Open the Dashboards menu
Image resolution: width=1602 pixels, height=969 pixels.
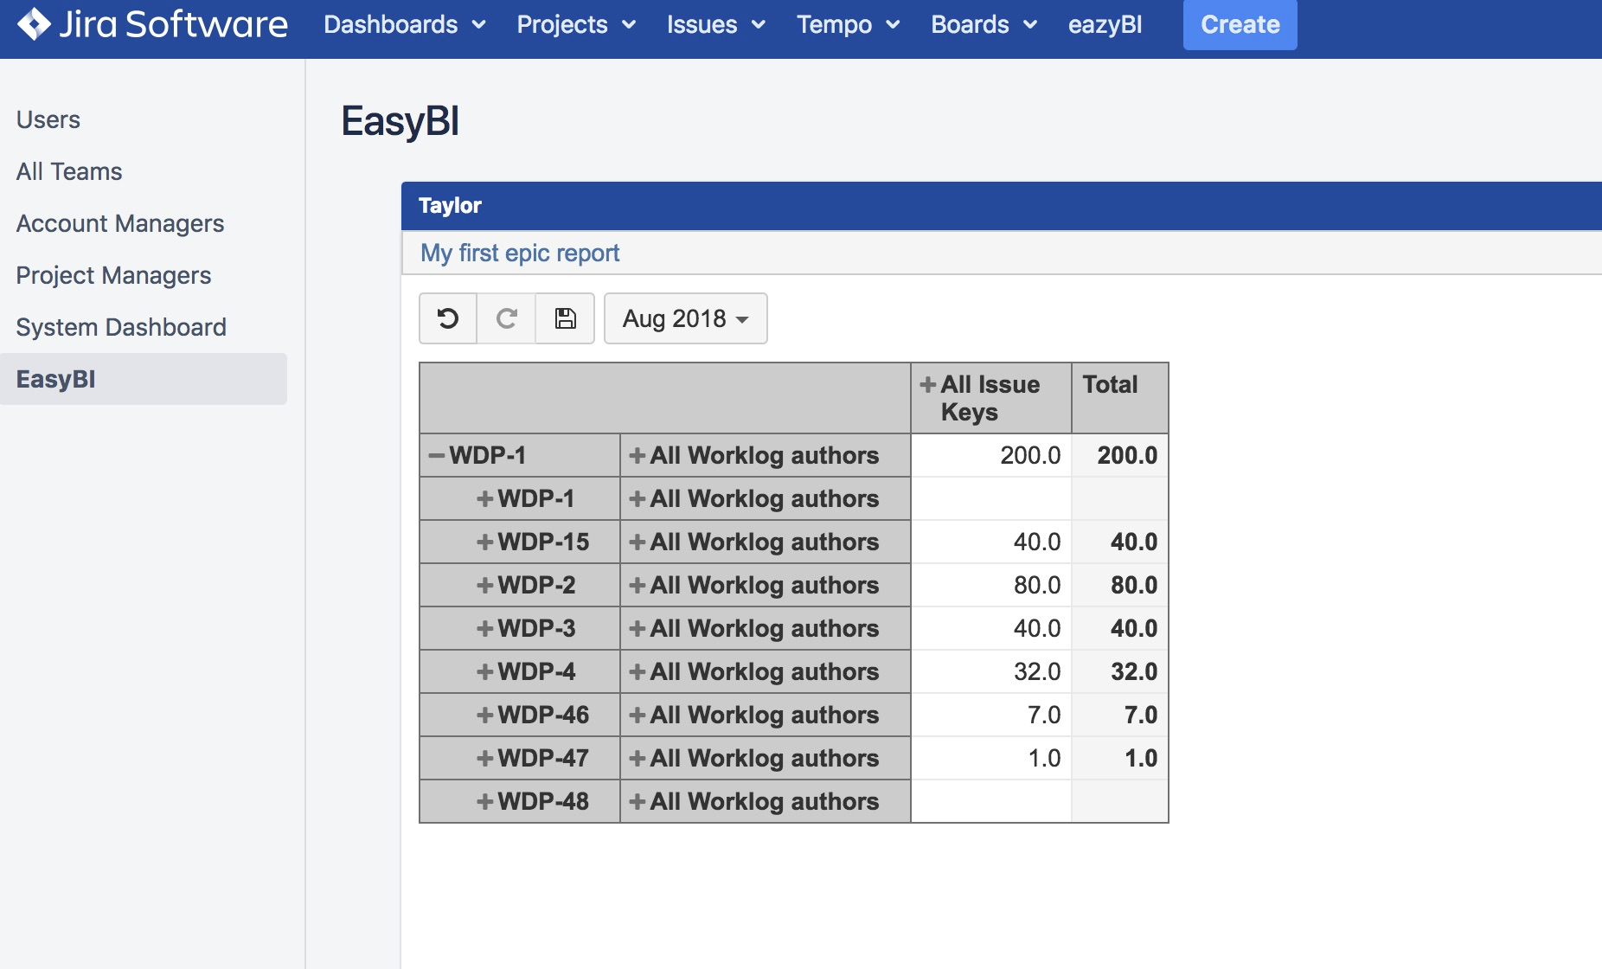click(x=404, y=24)
